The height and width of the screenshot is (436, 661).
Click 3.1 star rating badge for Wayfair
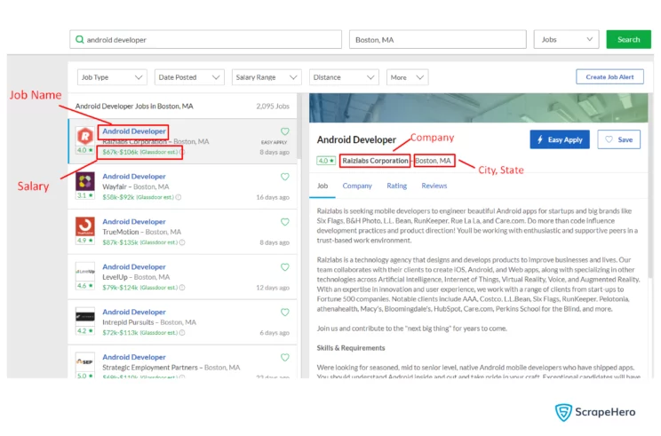[85, 195]
